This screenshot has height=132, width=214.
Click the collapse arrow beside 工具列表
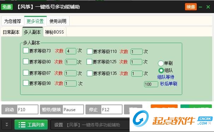tap(7, 125)
